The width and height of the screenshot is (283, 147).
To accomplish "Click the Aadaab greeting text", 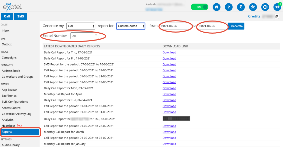I will [x=151, y=4].
